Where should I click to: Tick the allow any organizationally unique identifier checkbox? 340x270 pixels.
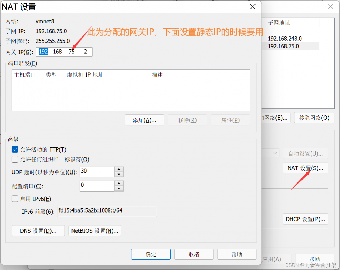pyautogui.click(x=15, y=159)
